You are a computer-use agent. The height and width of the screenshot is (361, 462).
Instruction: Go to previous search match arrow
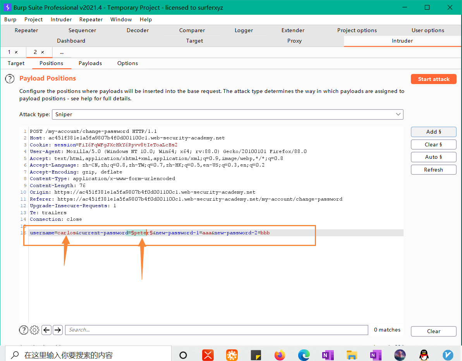click(x=46, y=330)
